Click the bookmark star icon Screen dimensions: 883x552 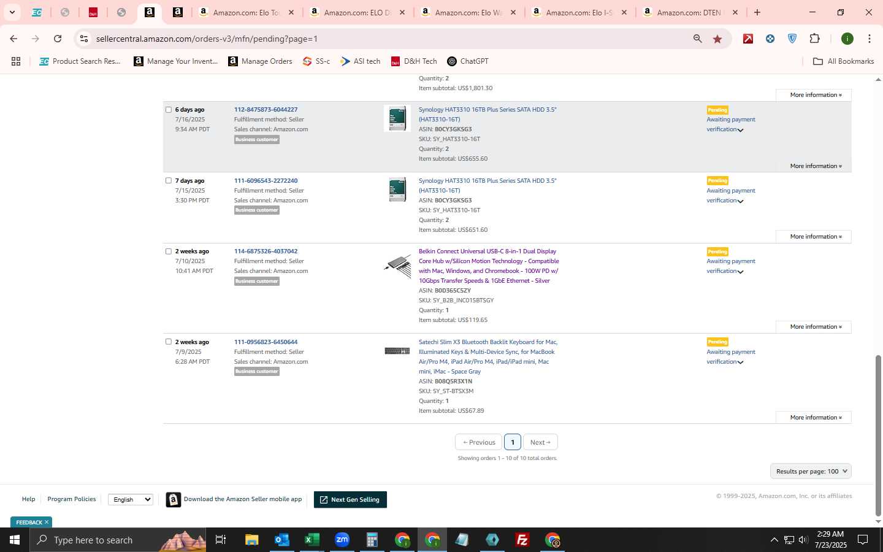717,39
